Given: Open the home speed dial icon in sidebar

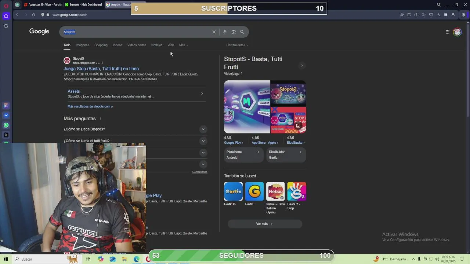Looking at the screenshot, I should (x=6, y=16).
